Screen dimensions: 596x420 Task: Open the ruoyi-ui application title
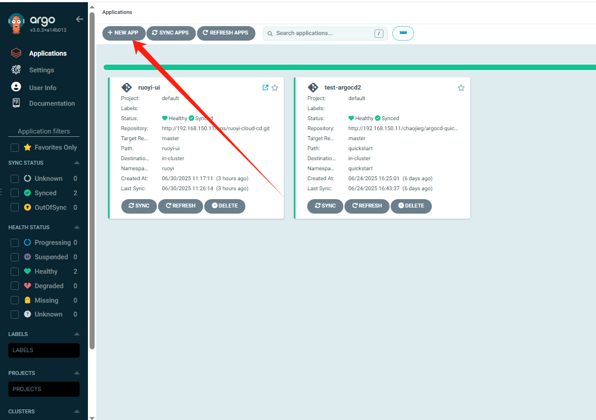tap(149, 87)
